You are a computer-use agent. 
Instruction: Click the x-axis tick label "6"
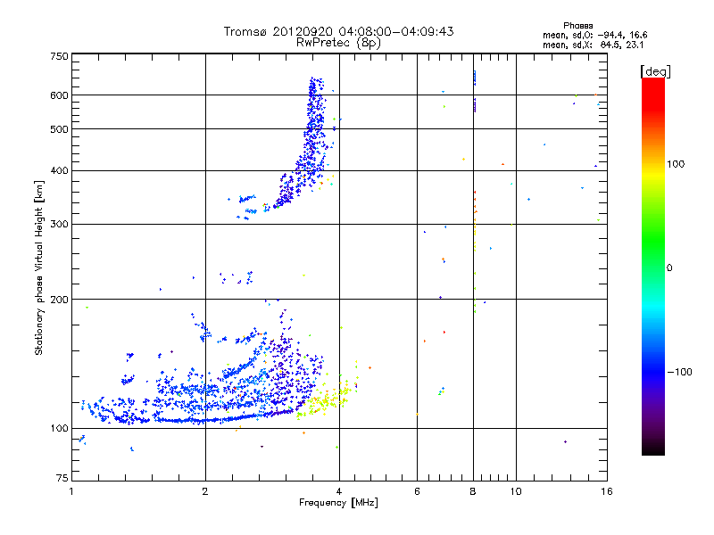(x=417, y=491)
